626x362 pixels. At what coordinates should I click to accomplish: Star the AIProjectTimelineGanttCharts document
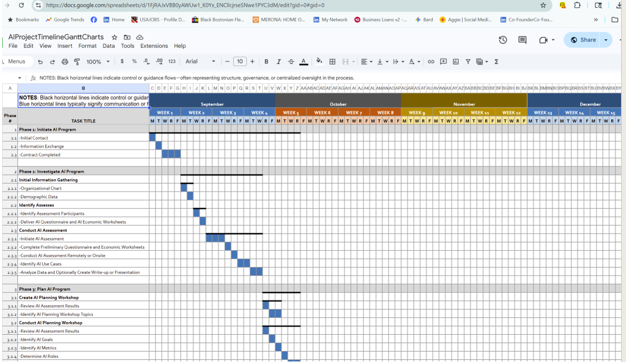[115, 37]
